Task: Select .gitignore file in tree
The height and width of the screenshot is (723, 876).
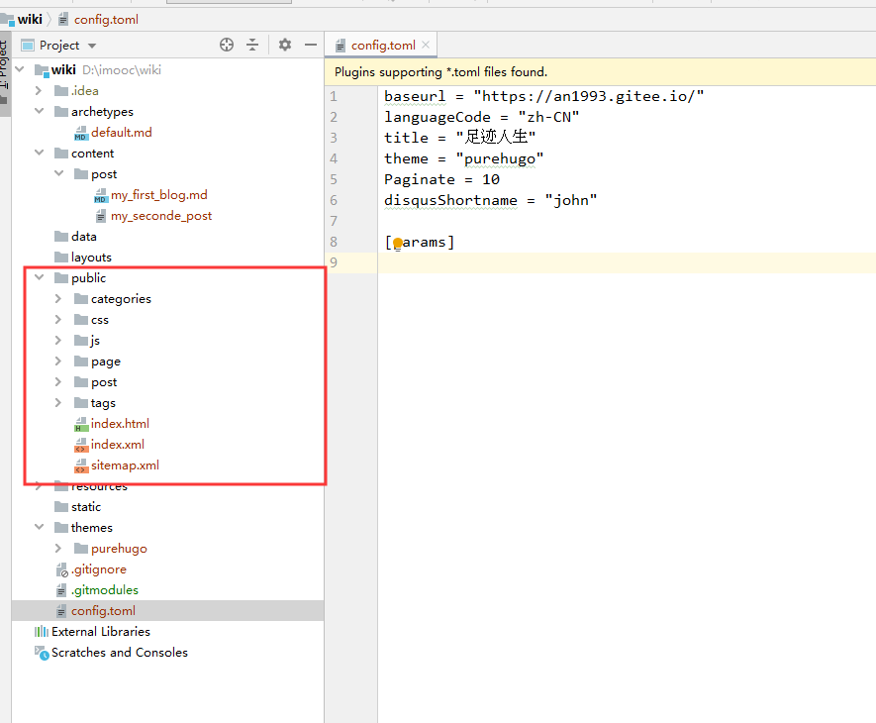Action: 98,569
